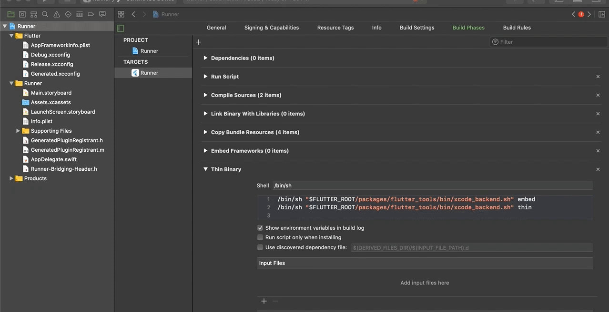Image resolution: width=609 pixels, height=312 pixels.
Task: Switch to Signing & Capabilities tab
Action: 272,28
